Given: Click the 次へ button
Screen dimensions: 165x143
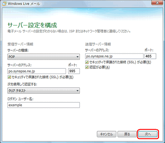Looking at the screenshot, I should point(148,134).
